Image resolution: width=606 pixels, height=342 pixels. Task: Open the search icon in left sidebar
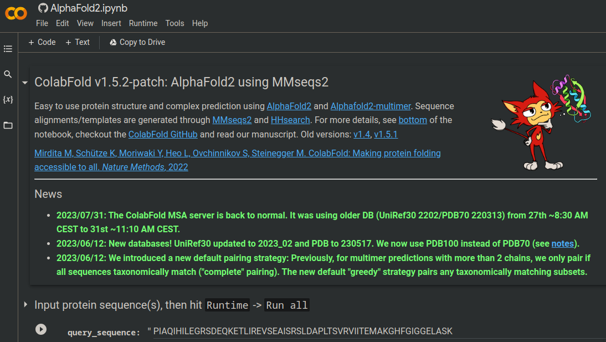(8, 74)
